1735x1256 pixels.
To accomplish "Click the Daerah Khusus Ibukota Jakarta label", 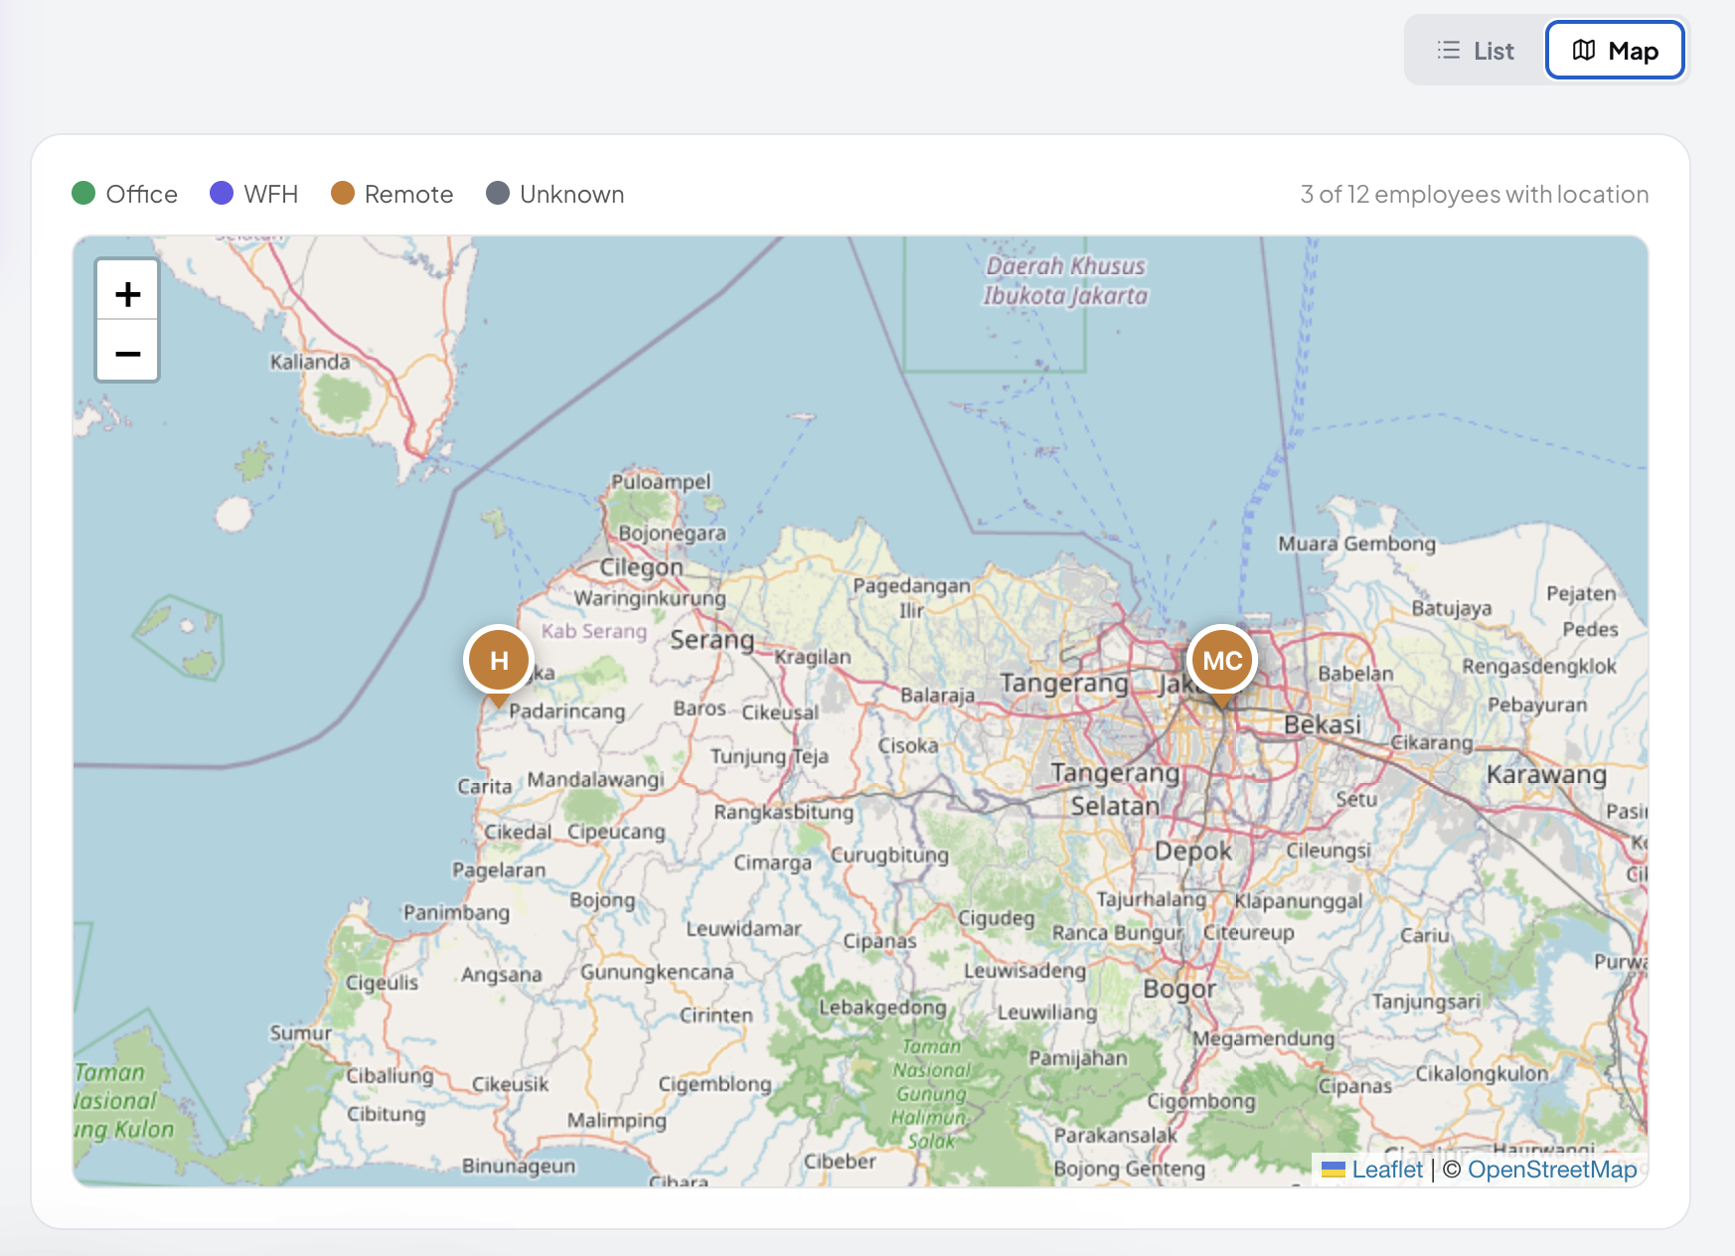I will click(x=1065, y=280).
